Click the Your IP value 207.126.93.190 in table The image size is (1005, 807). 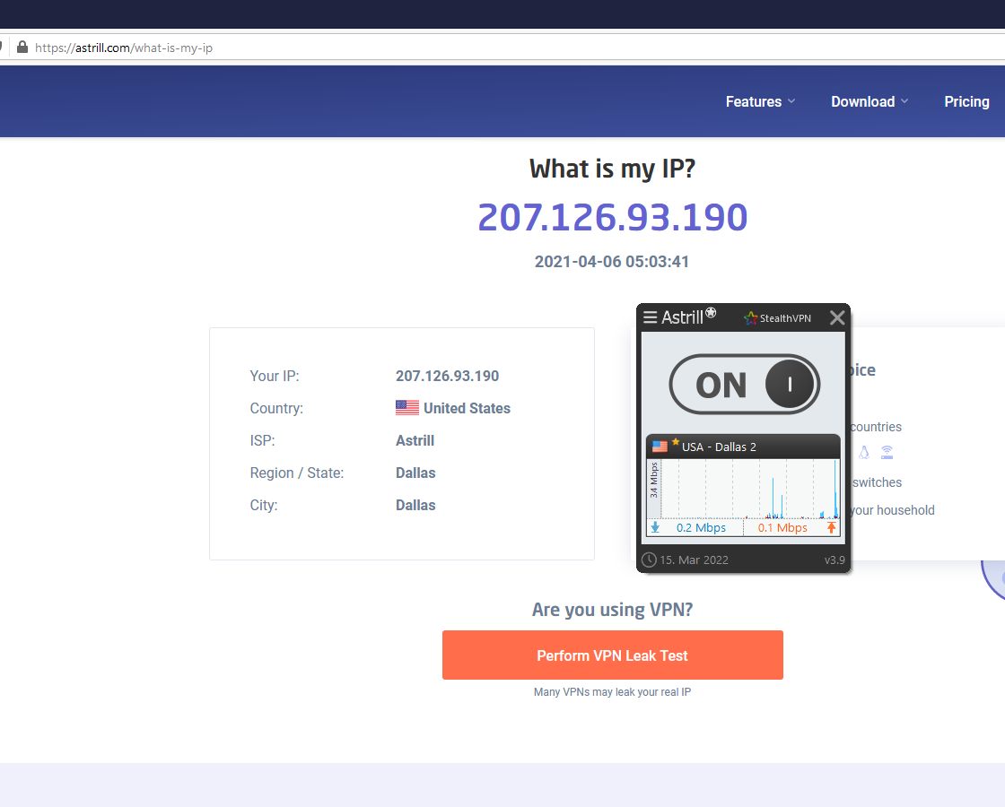pos(448,376)
